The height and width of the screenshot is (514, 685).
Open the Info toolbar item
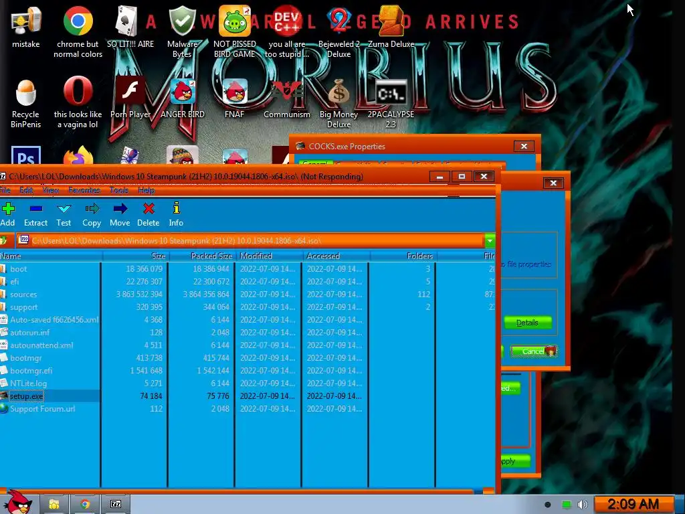point(176,215)
